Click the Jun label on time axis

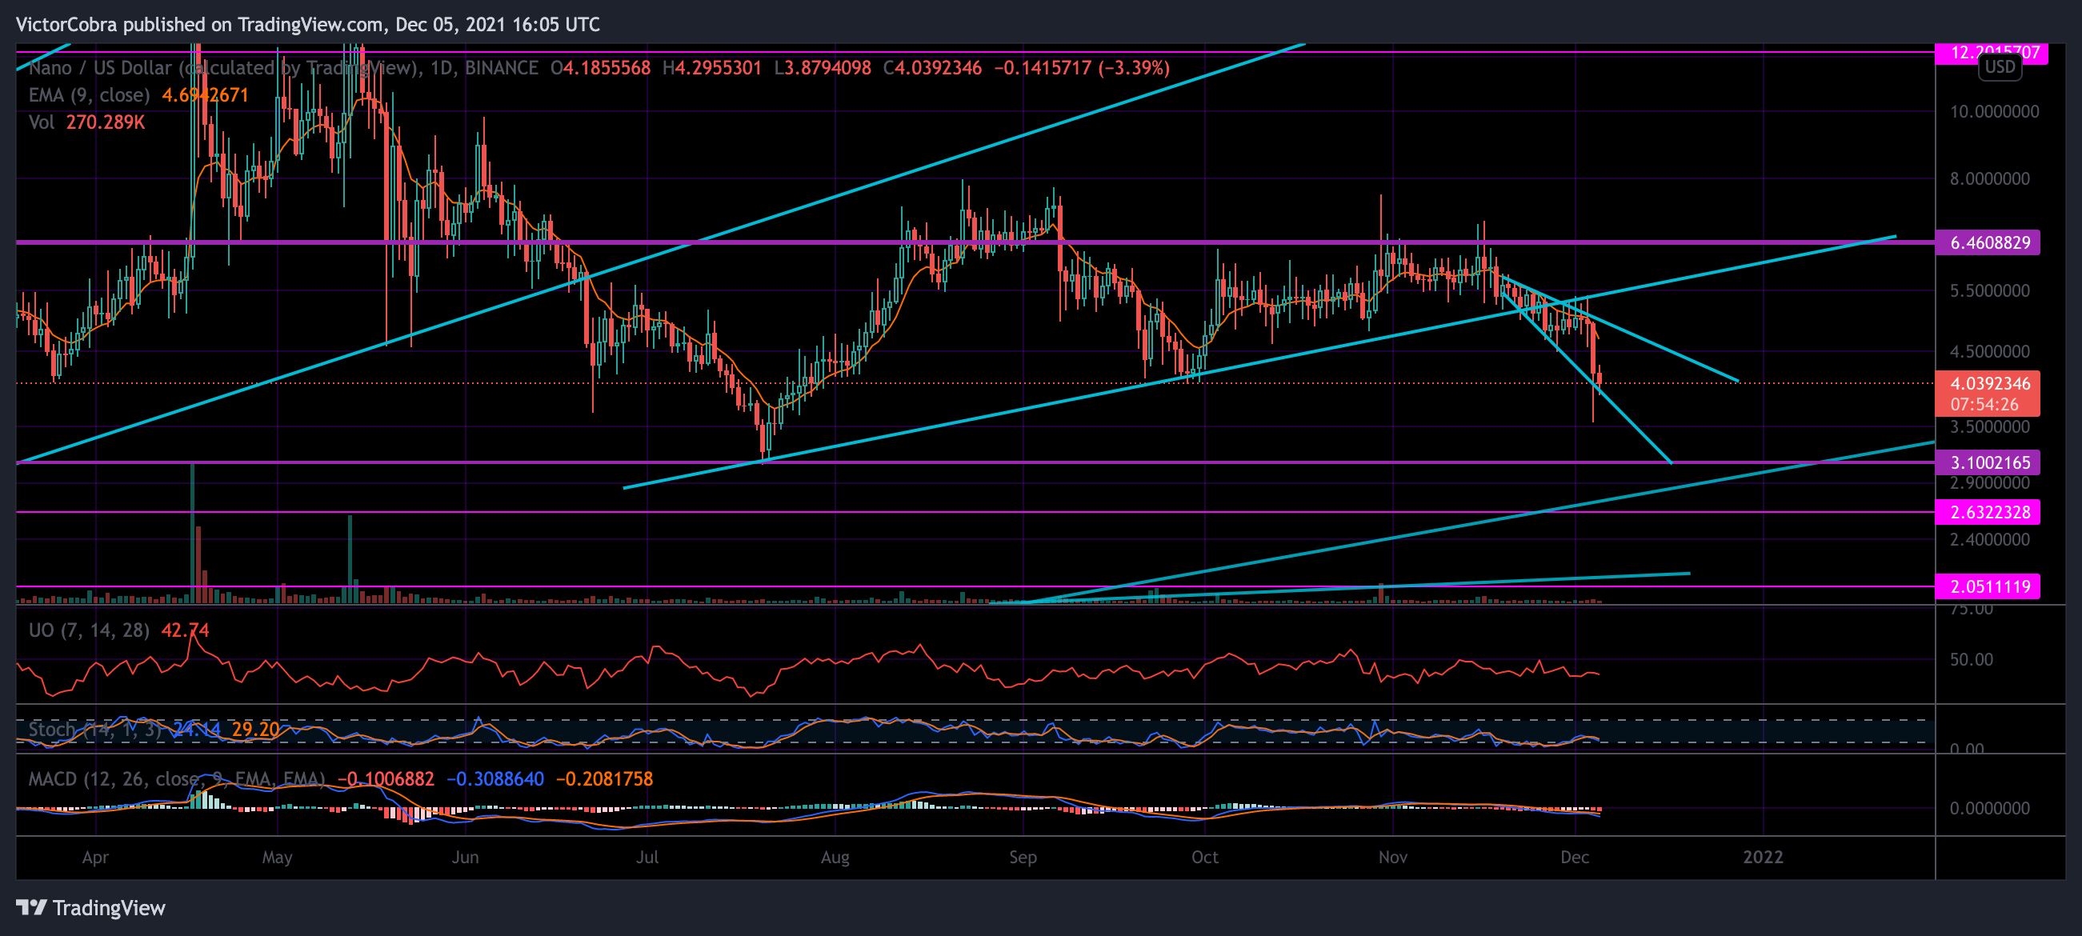pos(466,857)
